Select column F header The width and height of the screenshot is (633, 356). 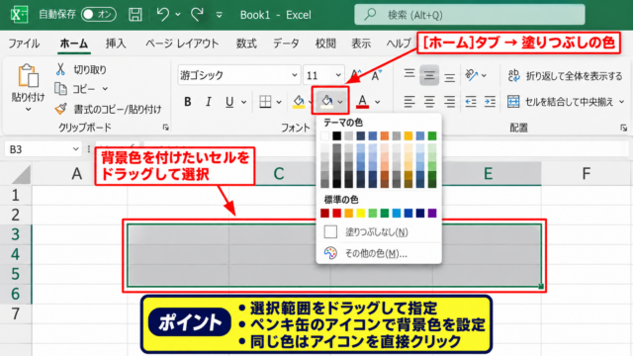point(587,174)
